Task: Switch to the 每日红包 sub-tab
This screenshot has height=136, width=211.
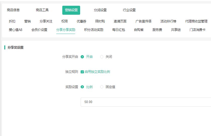Action: (x=119, y=30)
